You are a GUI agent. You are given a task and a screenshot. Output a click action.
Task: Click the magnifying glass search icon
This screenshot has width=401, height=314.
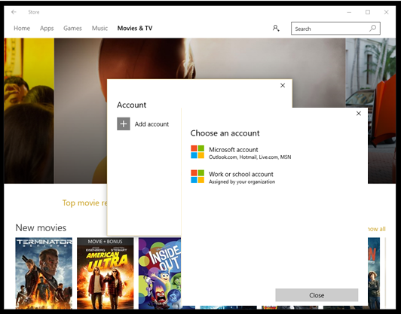(x=372, y=28)
